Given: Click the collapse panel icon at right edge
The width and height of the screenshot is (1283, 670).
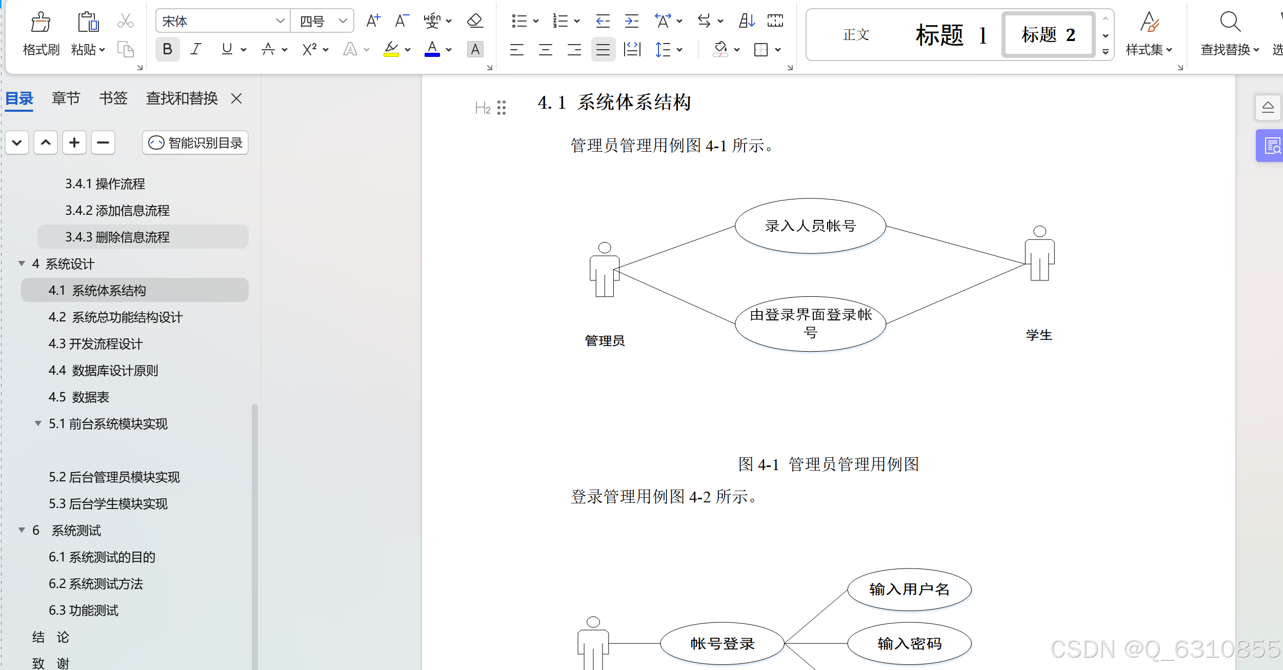Looking at the screenshot, I should point(1268,107).
